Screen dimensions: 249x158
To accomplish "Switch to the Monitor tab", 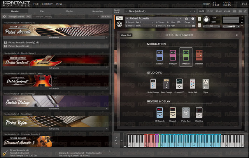I will pos(69,11).
